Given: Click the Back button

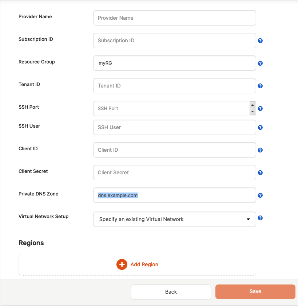Looking at the screenshot, I should tap(171, 292).
